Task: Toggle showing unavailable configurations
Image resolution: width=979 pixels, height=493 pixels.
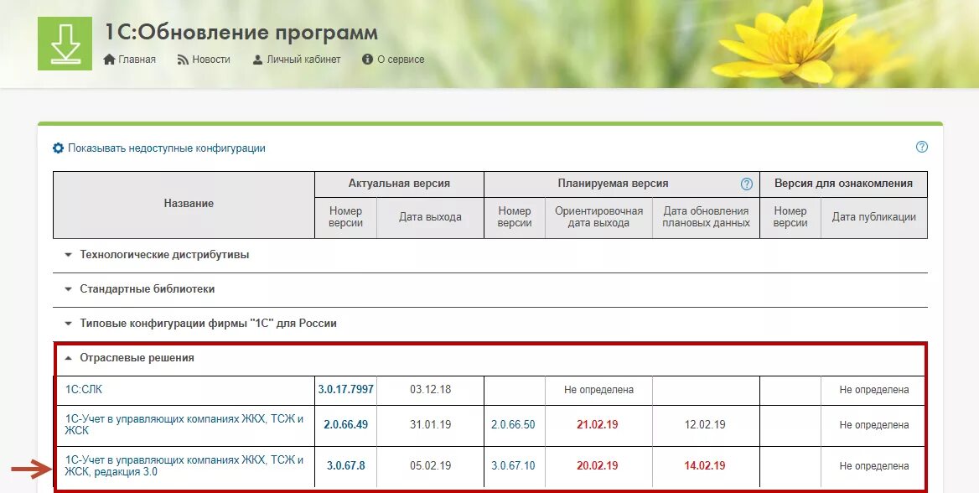Action: (166, 148)
